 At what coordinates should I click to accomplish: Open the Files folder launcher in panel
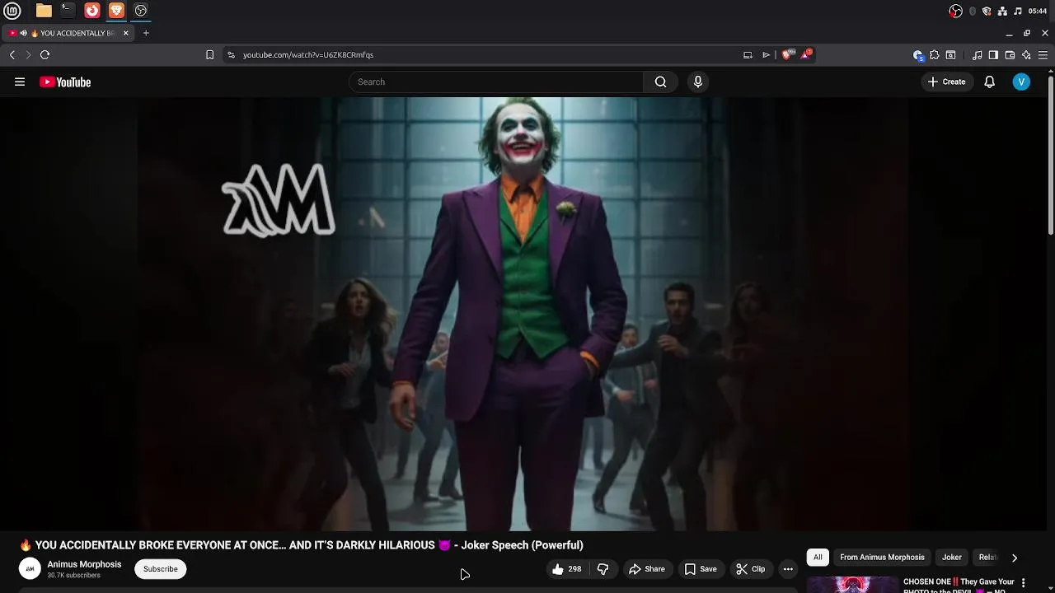pyautogui.click(x=44, y=11)
